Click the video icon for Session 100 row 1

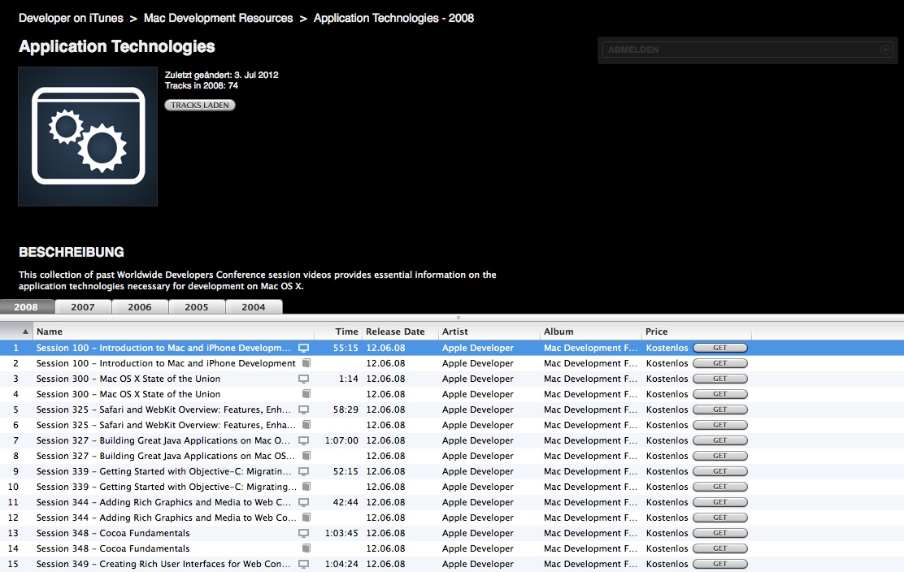[x=304, y=348]
